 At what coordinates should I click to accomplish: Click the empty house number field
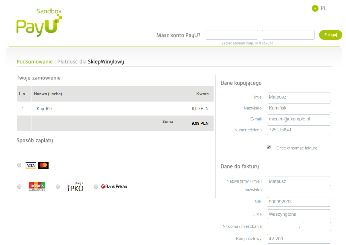coord(282,226)
